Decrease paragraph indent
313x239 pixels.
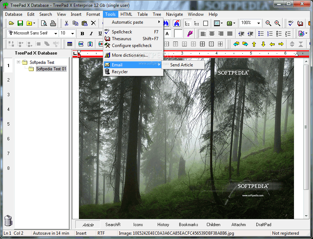241,34
